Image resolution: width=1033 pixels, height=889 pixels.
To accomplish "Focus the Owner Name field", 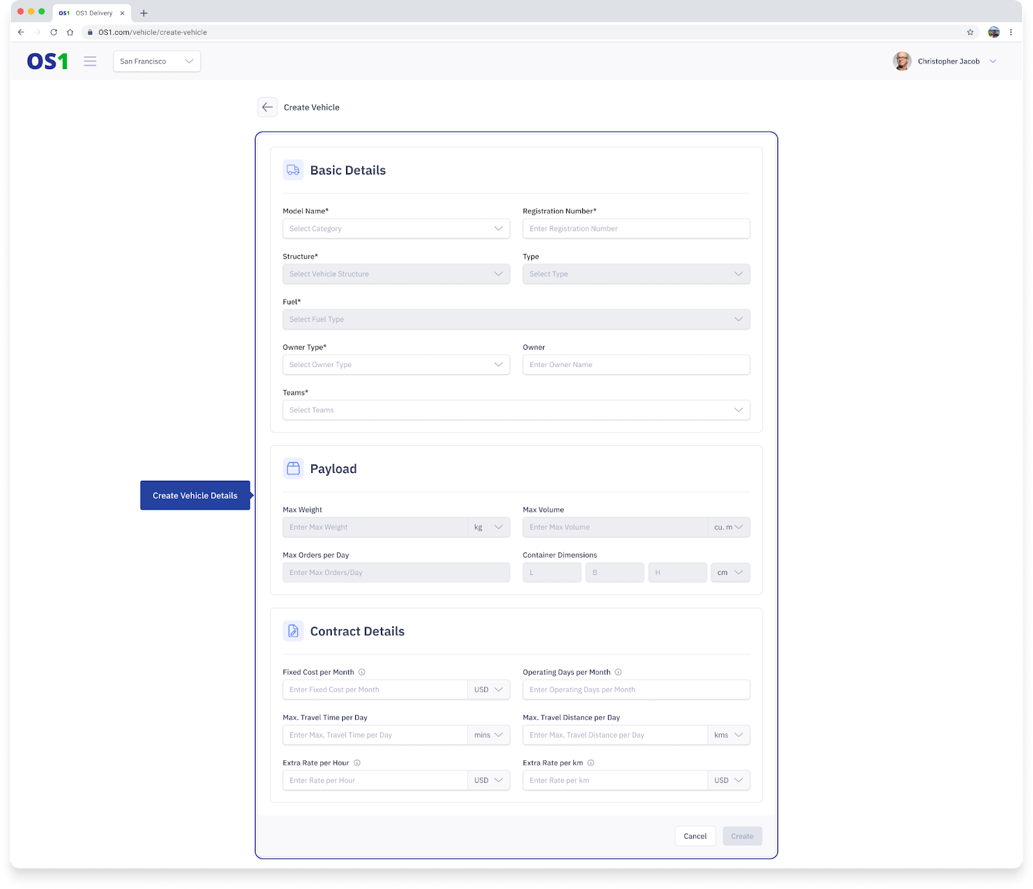I will pyautogui.click(x=637, y=364).
